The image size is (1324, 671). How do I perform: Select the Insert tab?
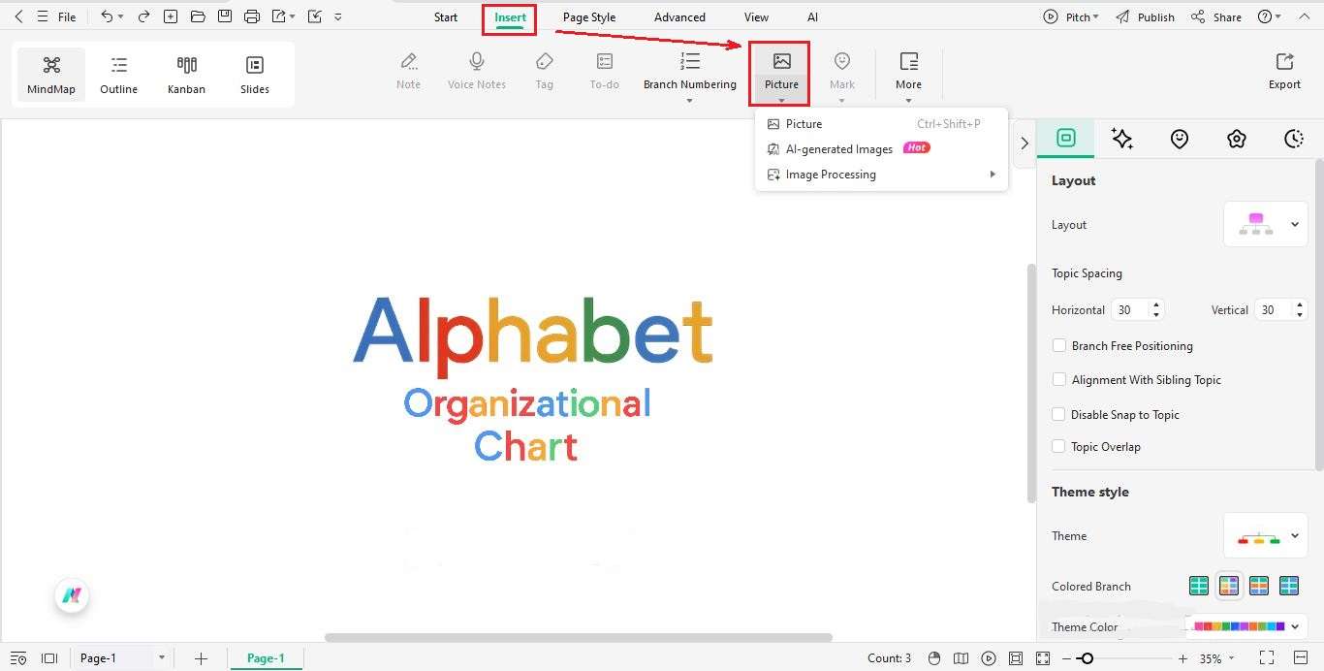(x=510, y=17)
